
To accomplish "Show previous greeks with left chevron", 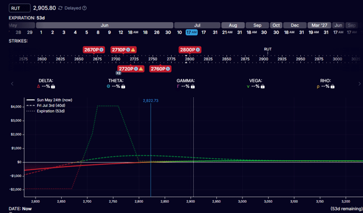I will pyautogui.click(x=12, y=84).
